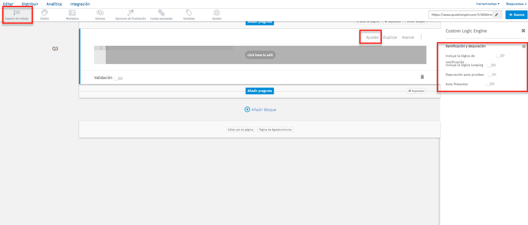The width and height of the screenshot is (528, 225).
Task: Open the Diseño palette tool
Action: click(45, 15)
